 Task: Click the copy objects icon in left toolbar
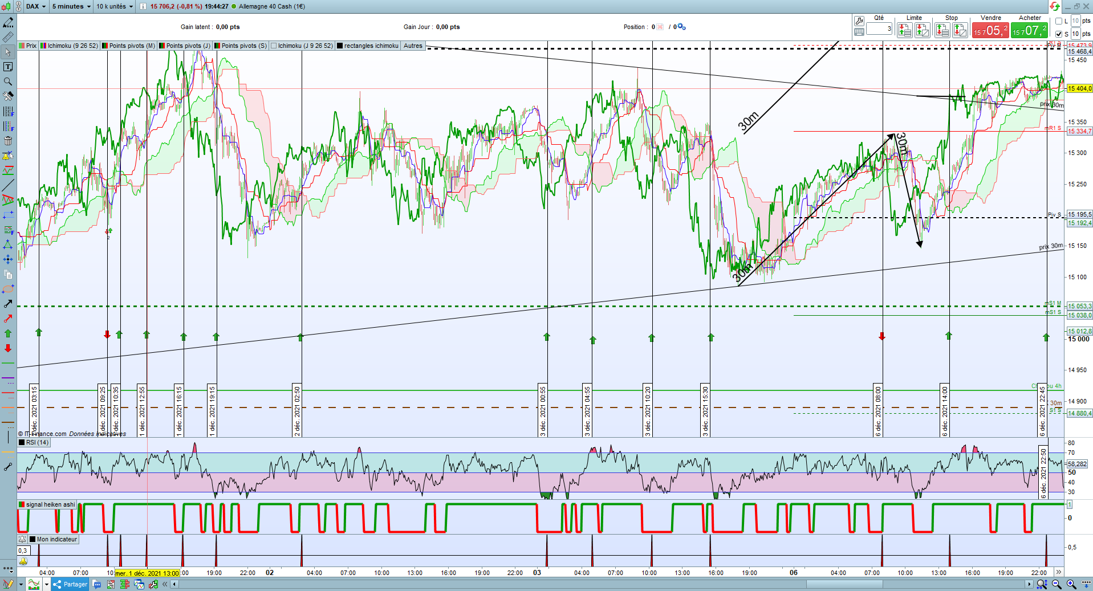coord(8,274)
